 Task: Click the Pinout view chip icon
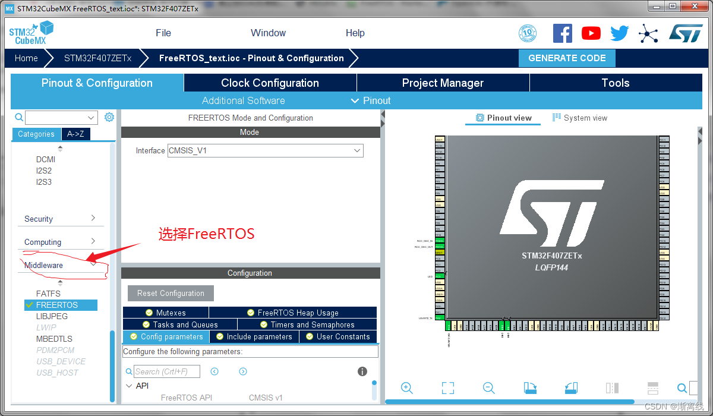tap(480, 118)
